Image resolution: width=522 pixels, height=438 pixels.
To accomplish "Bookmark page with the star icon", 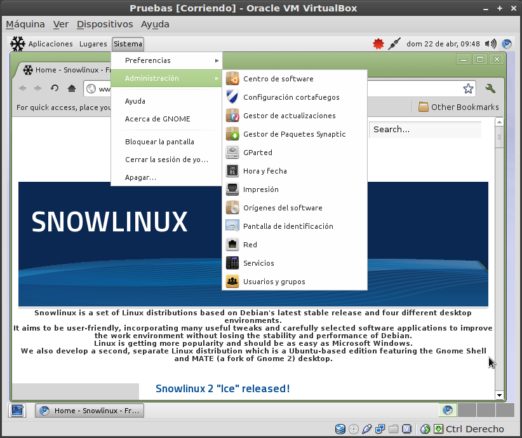I will click(x=468, y=88).
